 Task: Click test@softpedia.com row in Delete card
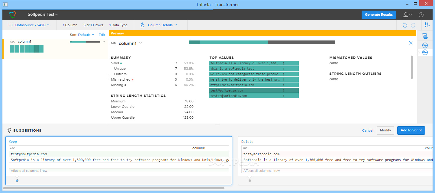tap(338, 154)
